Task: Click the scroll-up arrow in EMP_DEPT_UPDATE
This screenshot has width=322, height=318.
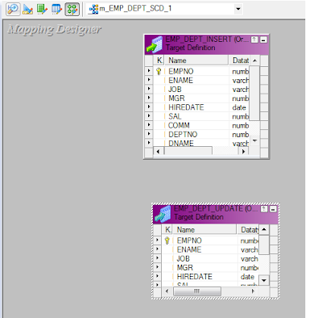Action: point(264,229)
